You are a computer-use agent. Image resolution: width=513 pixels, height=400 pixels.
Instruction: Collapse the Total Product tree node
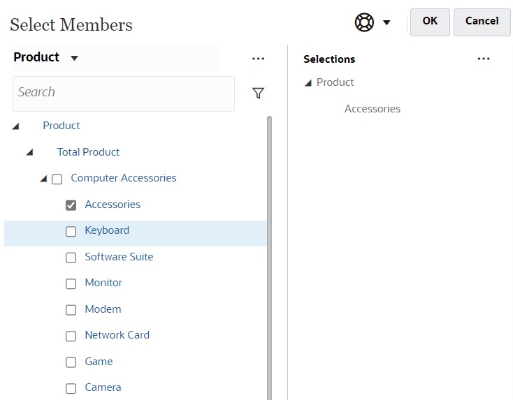(29, 152)
